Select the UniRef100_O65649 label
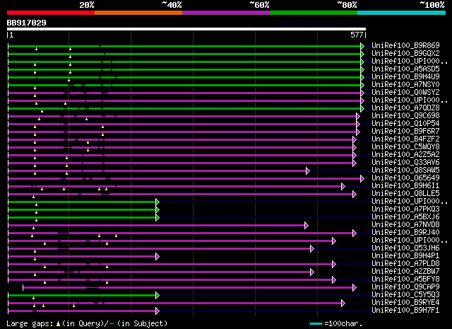Image resolution: width=452 pixels, height=329 pixels. [x=405, y=178]
